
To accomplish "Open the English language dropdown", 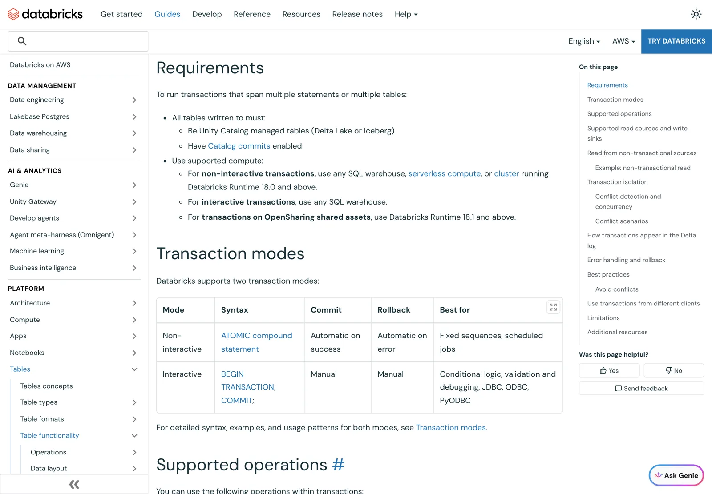I will 584,41.
